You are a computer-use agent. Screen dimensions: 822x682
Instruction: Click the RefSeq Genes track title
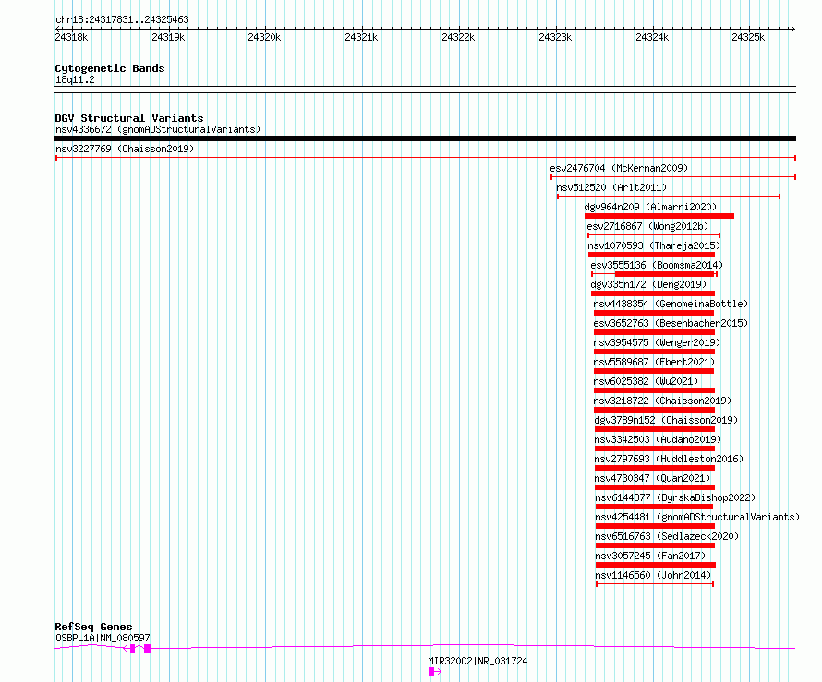pyautogui.click(x=93, y=627)
